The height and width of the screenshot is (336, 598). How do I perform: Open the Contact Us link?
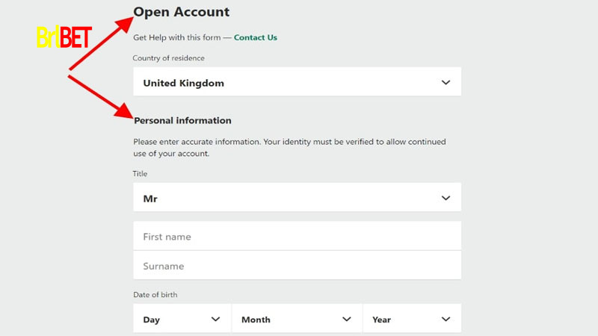(x=255, y=37)
